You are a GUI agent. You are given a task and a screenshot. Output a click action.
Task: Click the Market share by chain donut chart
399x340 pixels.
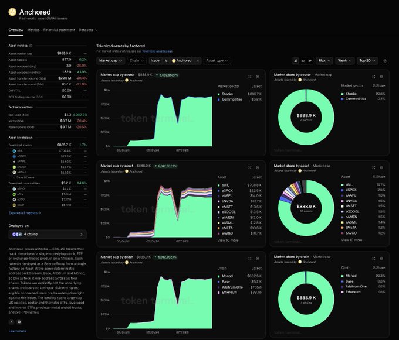(x=306, y=299)
